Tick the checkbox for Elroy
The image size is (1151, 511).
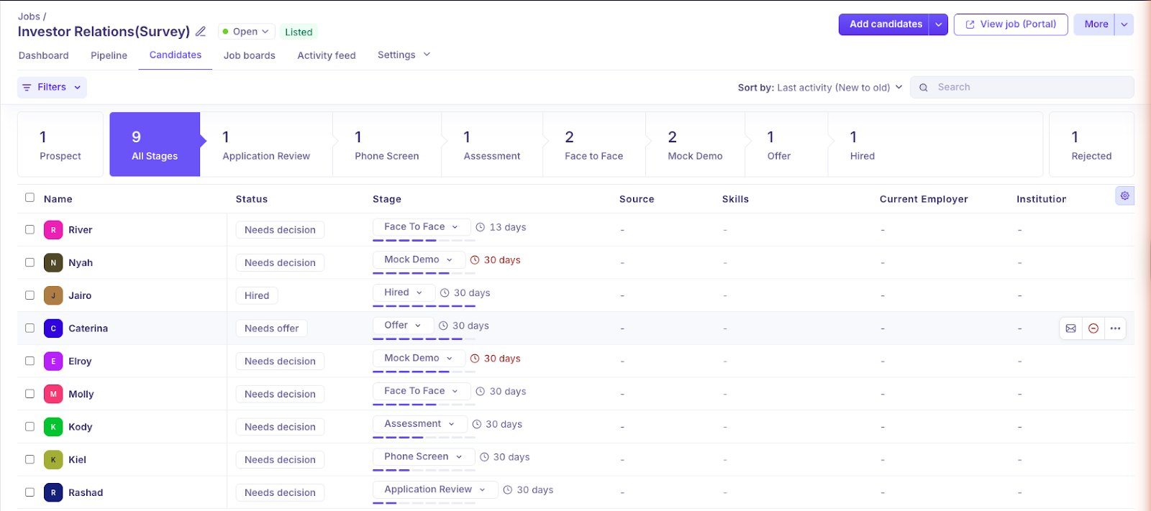[x=29, y=361]
